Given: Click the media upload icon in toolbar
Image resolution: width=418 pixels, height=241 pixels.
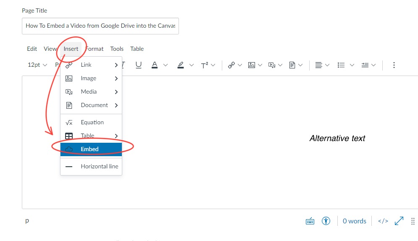Looking at the screenshot, I should click(272, 65).
